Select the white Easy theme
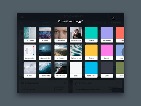This screenshot has width=141, height=106. click(76, 70)
